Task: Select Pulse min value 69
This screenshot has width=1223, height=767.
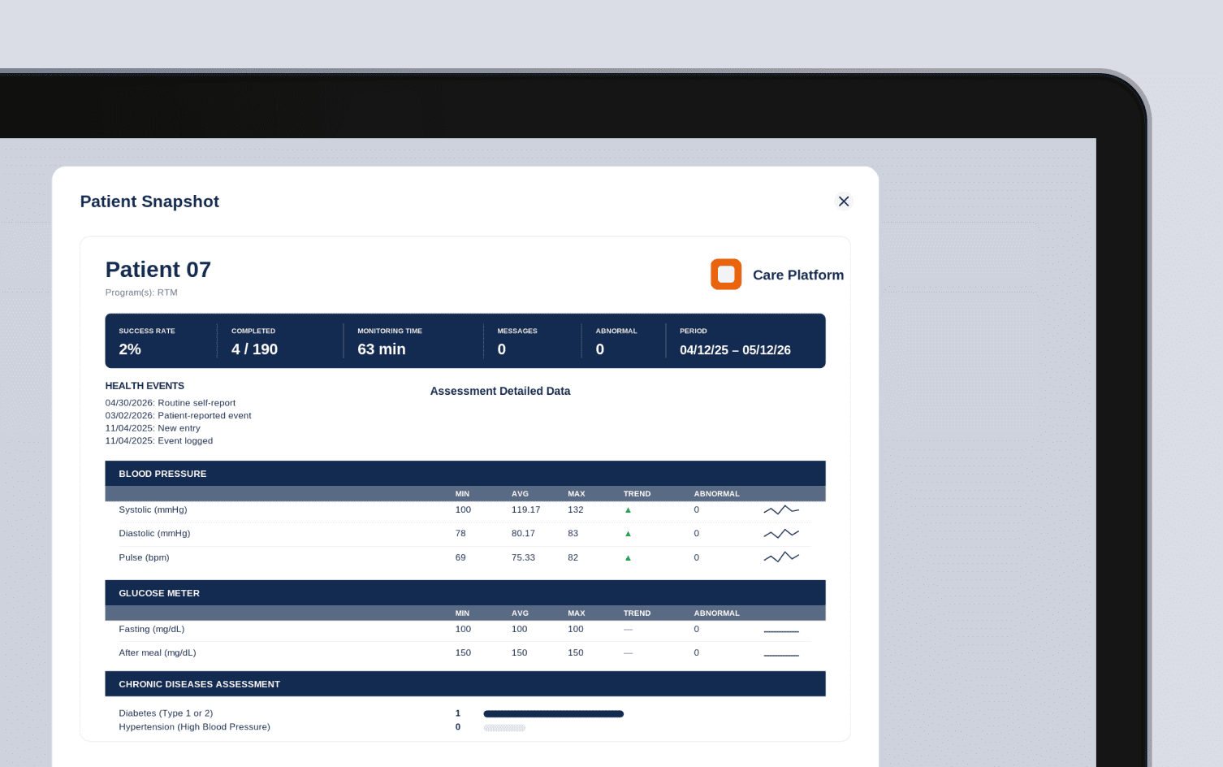Action: point(460,558)
